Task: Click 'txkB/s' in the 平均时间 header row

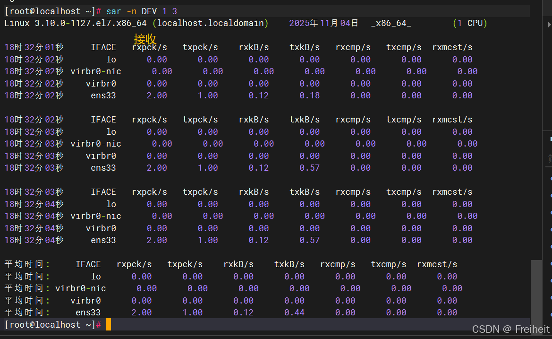Action: (289, 264)
